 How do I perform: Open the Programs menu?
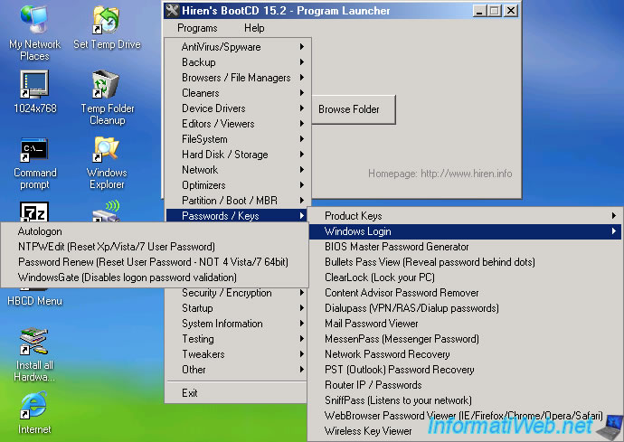(197, 28)
